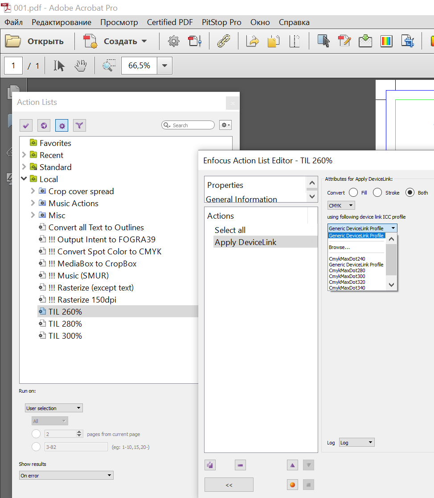Screen dimensions: 434x498
Task: Click the orange record action button
Action: [x=292, y=485]
